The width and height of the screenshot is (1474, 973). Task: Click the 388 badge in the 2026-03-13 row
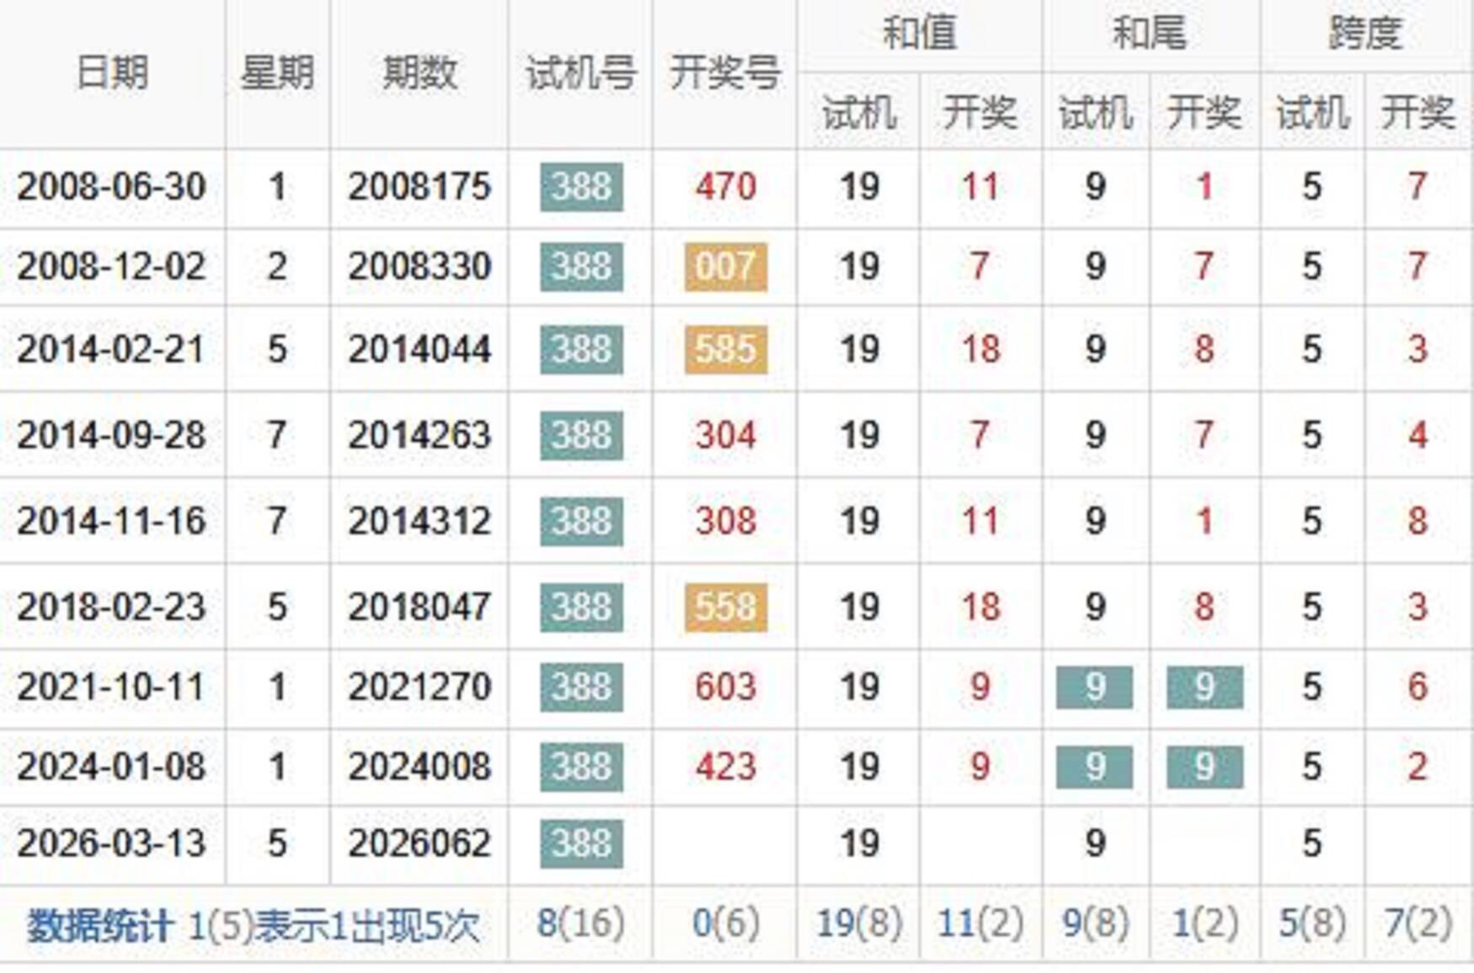[x=581, y=843]
